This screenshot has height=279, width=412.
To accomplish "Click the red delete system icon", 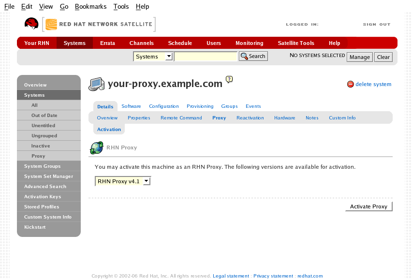I will pos(350,84).
